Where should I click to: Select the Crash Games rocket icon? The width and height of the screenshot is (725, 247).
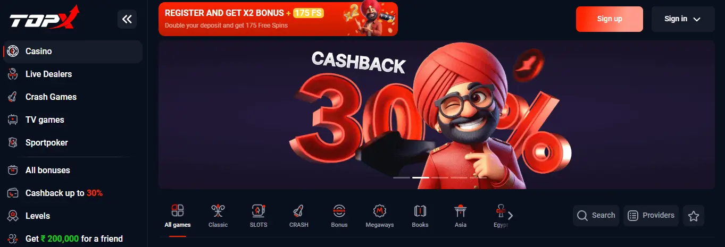(x=13, y=97)
